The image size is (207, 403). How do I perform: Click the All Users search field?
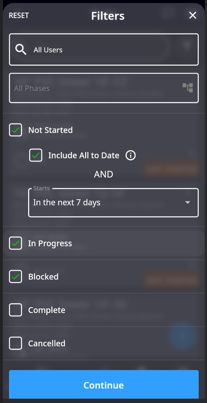(x=104, y=49)
